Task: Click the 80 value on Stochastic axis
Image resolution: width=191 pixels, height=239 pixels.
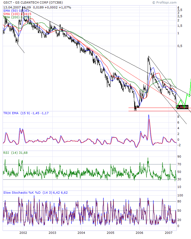Action: [x=179, y=202]
